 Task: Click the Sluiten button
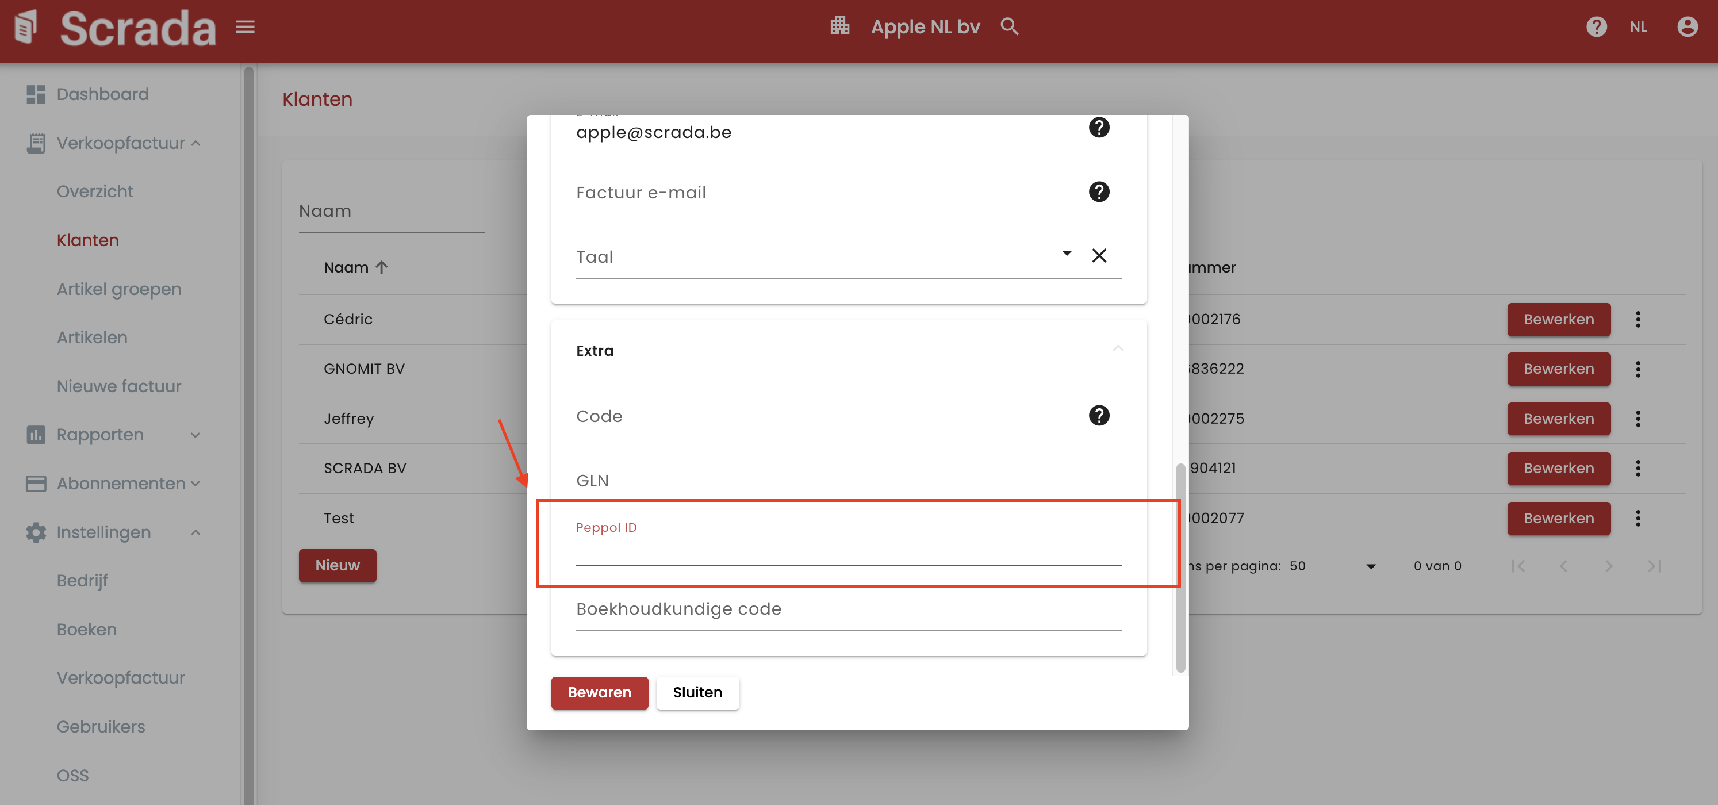pyautogui.click(x=697, y=692)
